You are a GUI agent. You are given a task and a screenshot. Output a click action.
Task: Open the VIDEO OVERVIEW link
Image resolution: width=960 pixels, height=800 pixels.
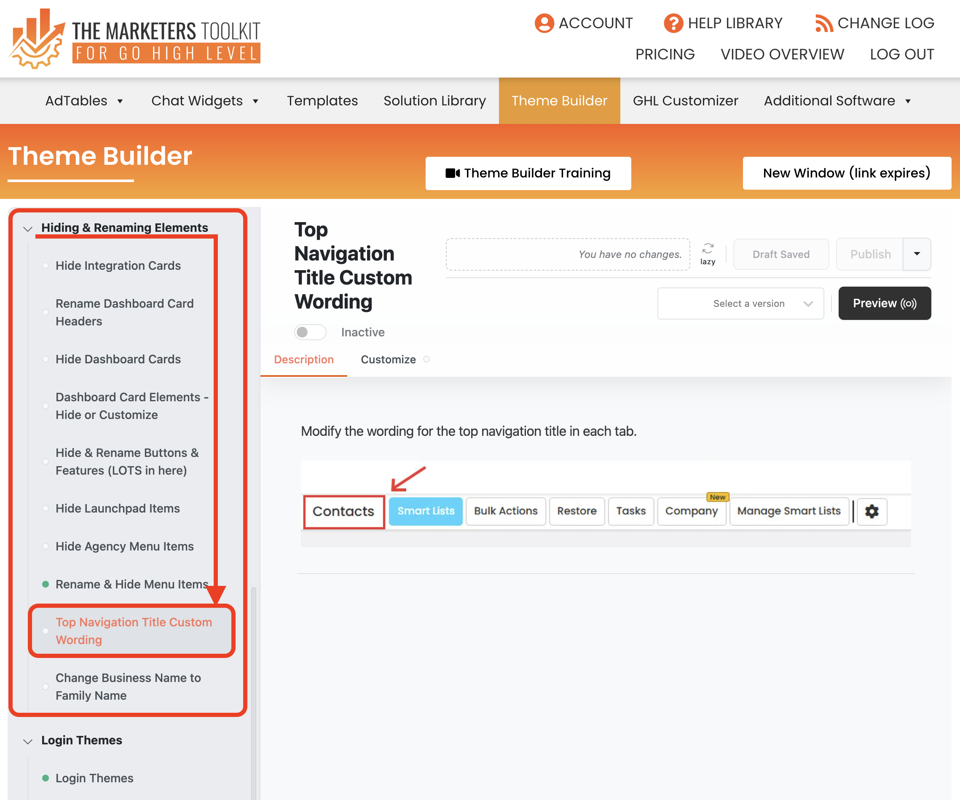tap(782, 54)
